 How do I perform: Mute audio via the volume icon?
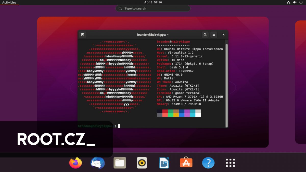[295, 2]
